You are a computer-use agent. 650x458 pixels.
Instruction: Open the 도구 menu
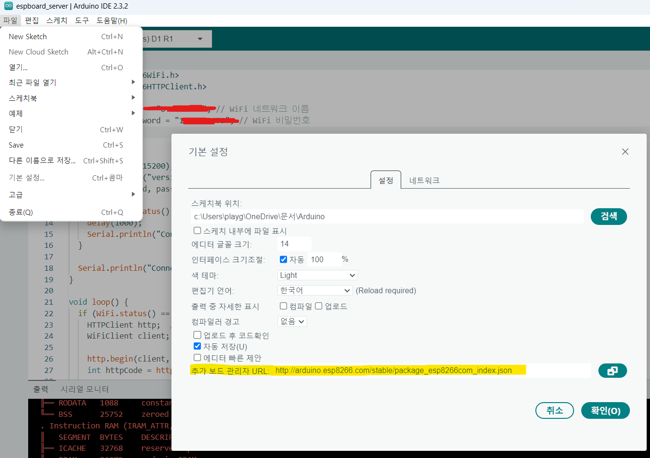tap(82, 21)
